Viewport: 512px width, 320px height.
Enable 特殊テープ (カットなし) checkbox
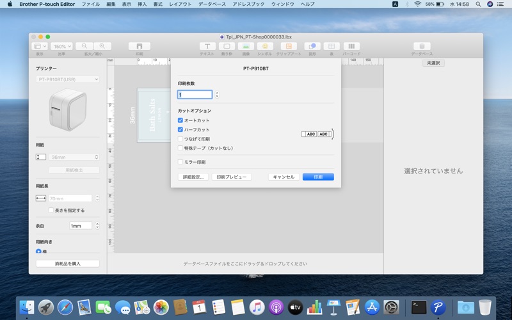point(180,148)
